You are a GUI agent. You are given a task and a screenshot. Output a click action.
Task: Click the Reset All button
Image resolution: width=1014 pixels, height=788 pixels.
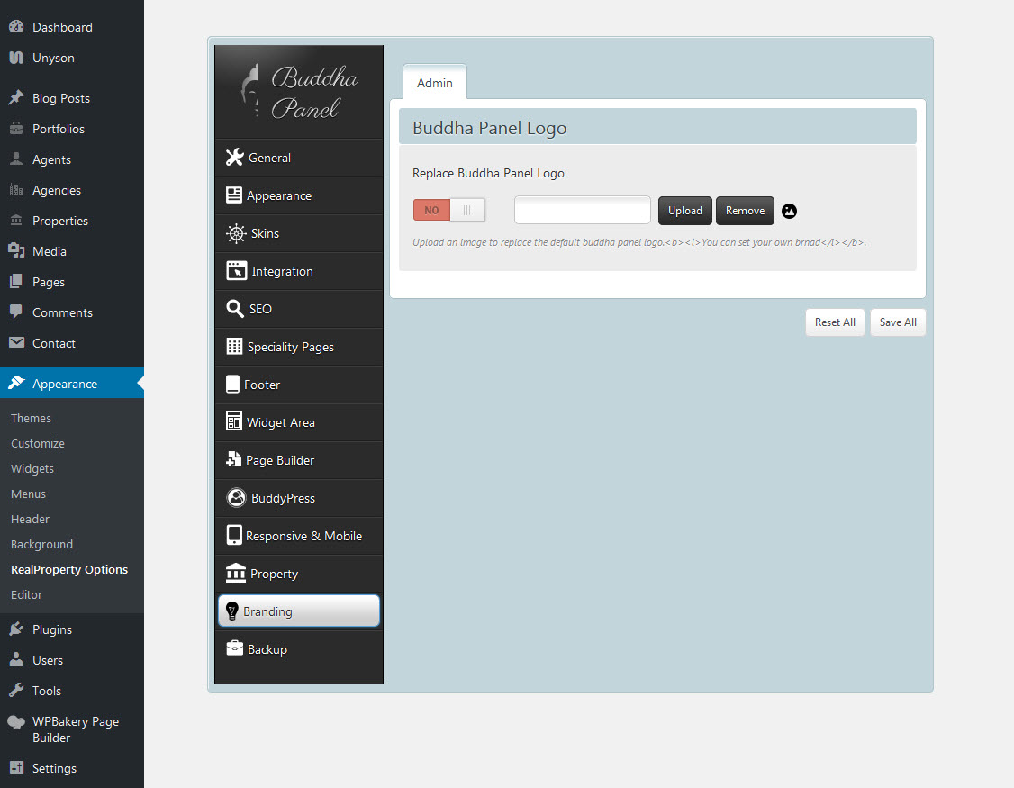coord(835,322)
